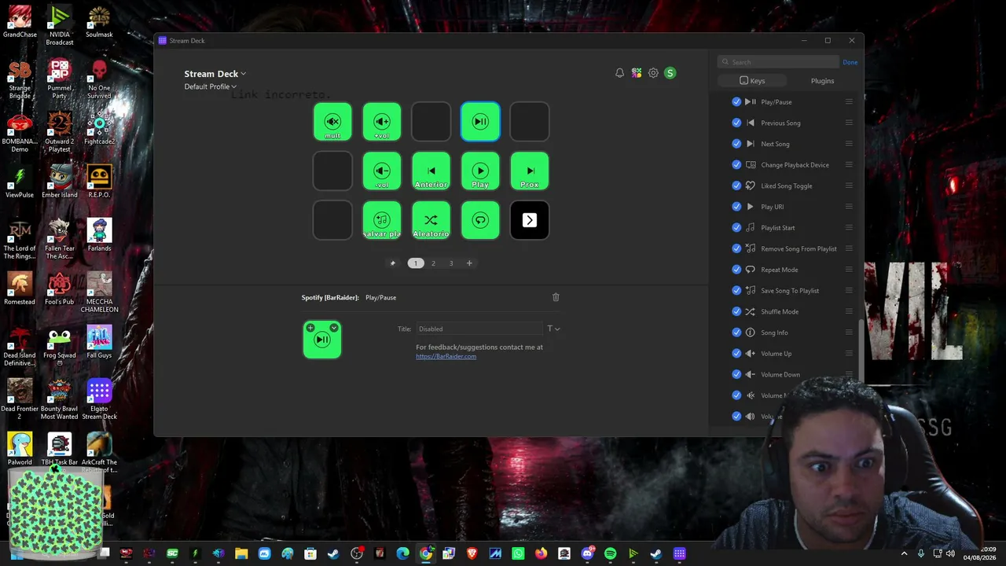Screen dimensions: 1006x566
Task: Select the 'Prox' next song key
Action: click(x=530, y=171)
